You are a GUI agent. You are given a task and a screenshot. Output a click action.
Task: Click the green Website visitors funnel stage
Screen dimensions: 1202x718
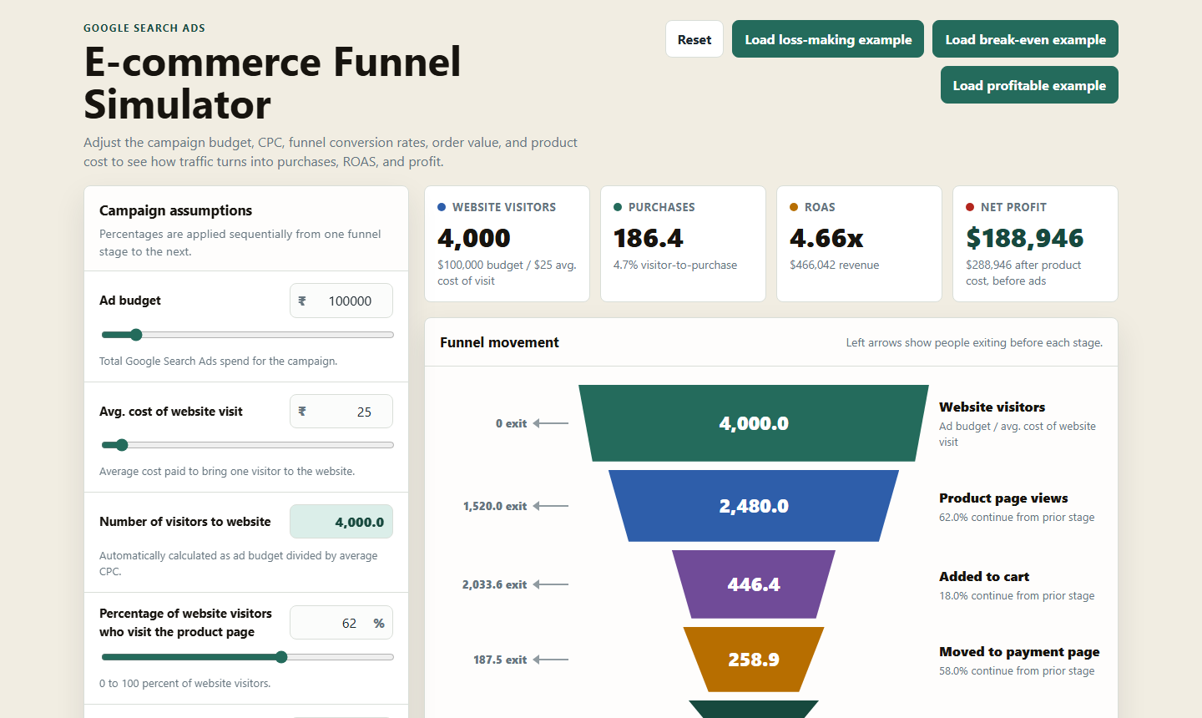(x=754, y=423)
